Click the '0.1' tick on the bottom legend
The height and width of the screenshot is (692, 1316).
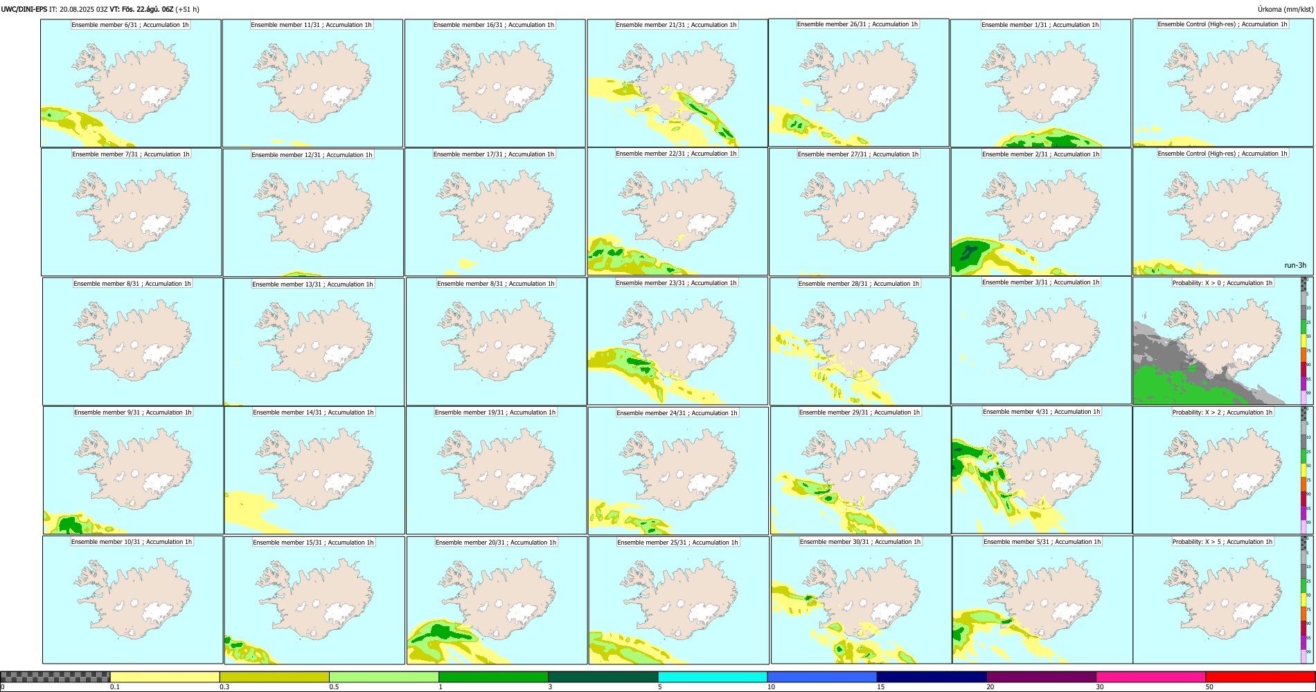114,687
